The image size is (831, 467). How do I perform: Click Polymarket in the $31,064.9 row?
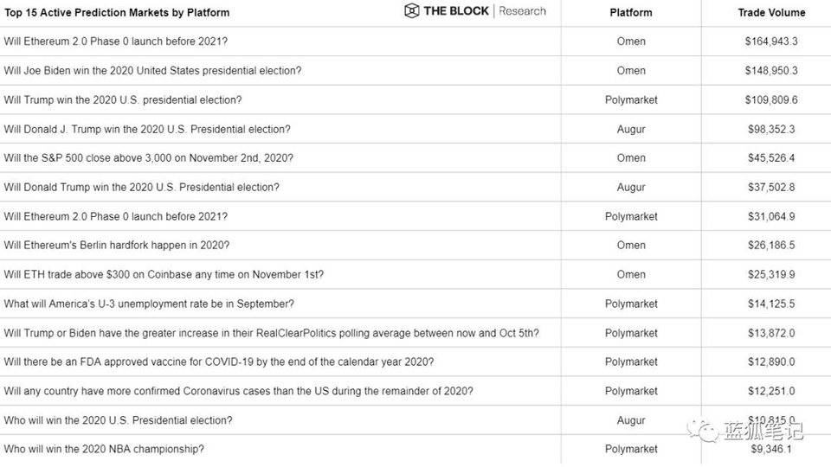pyautogui.click(x=631, y=216)
